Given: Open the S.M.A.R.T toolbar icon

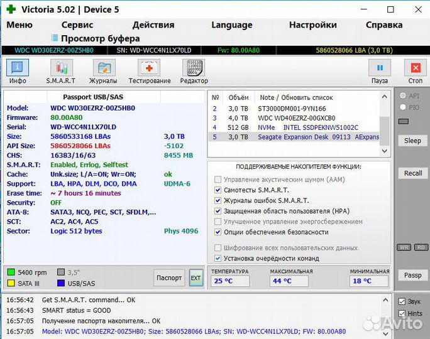Looking at the screenshot, I should (62, 68).
